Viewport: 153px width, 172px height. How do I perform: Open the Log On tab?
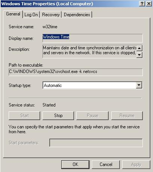(x=31, y=15)
